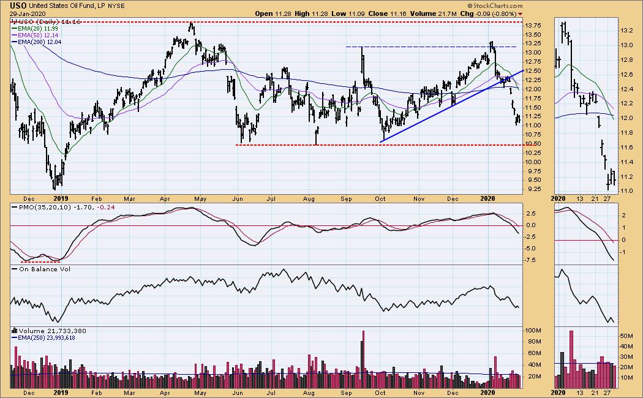Click the candlestick icon before USO (Daily) legend
Screen dimensions: 643x398
14,21
